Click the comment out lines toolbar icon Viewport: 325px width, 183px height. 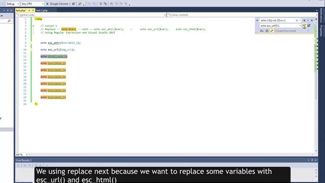pyautogui.click(x=101, y=4)
